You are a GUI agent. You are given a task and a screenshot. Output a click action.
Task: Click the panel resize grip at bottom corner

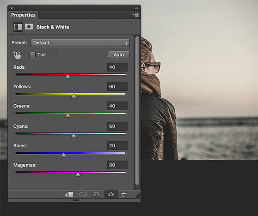[x=138, y=196]
